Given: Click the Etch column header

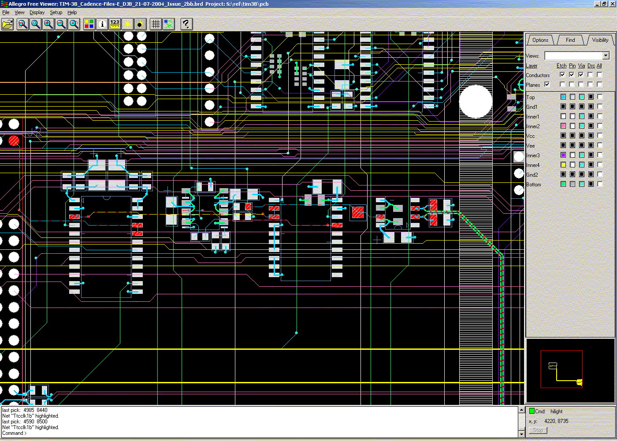Looking at the screenshot, I should click(561, 66).
